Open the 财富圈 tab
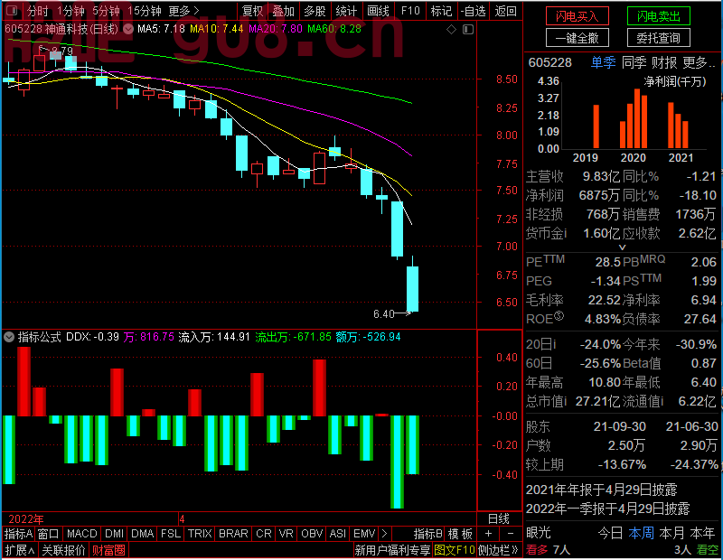Viewport: 723px width, 560px height. click(108, 550)
